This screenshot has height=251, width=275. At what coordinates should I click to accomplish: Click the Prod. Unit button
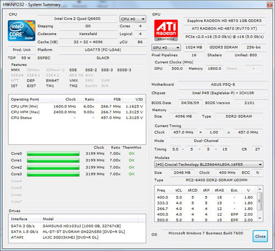(x=21, y=50)
